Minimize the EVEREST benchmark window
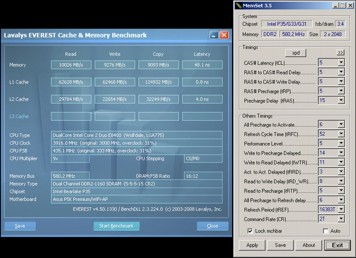The image size is (356, 258). click(x=214, y=35)
